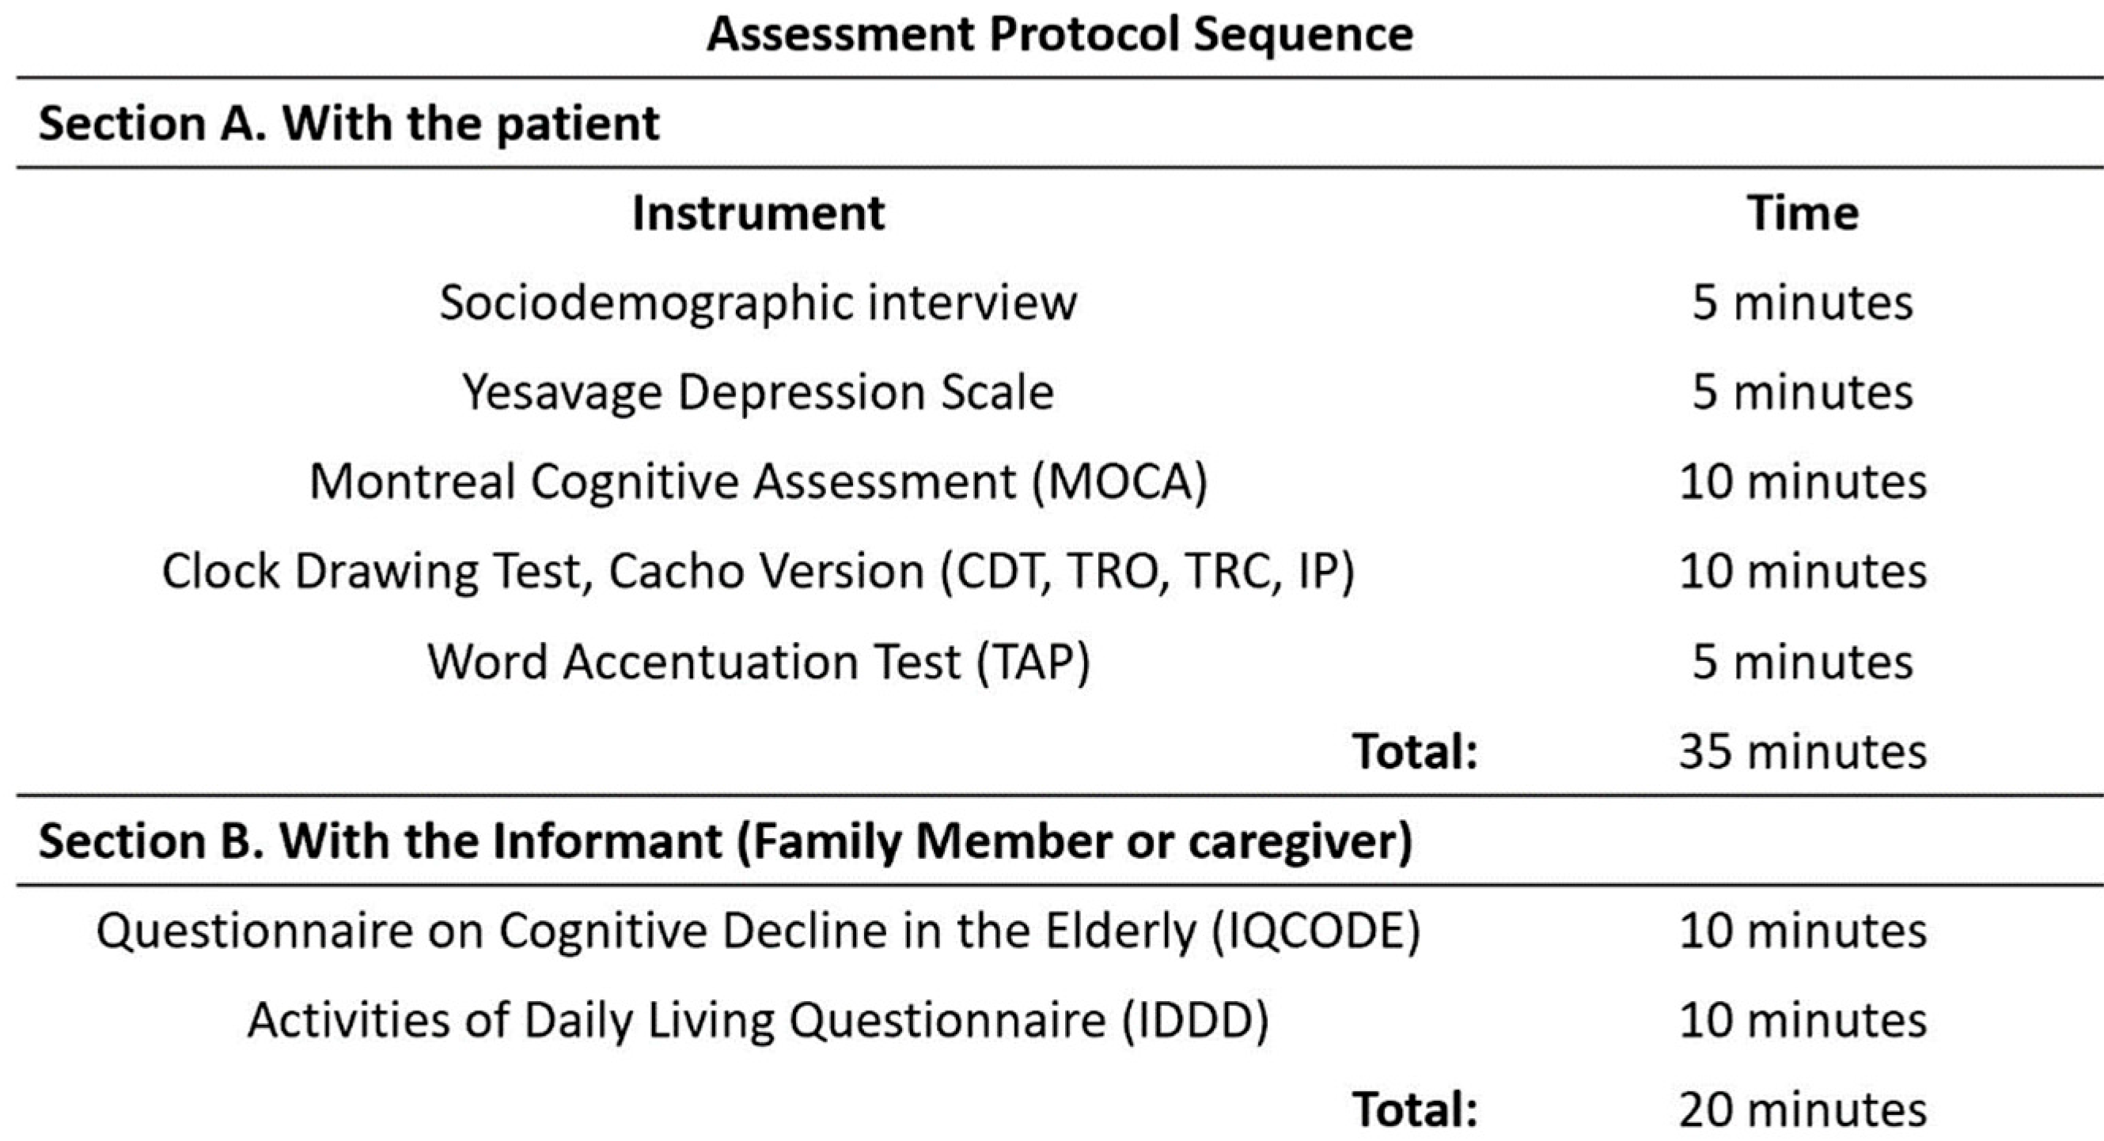Select the Section A. With the patient heading

click(x=349, y=124)
